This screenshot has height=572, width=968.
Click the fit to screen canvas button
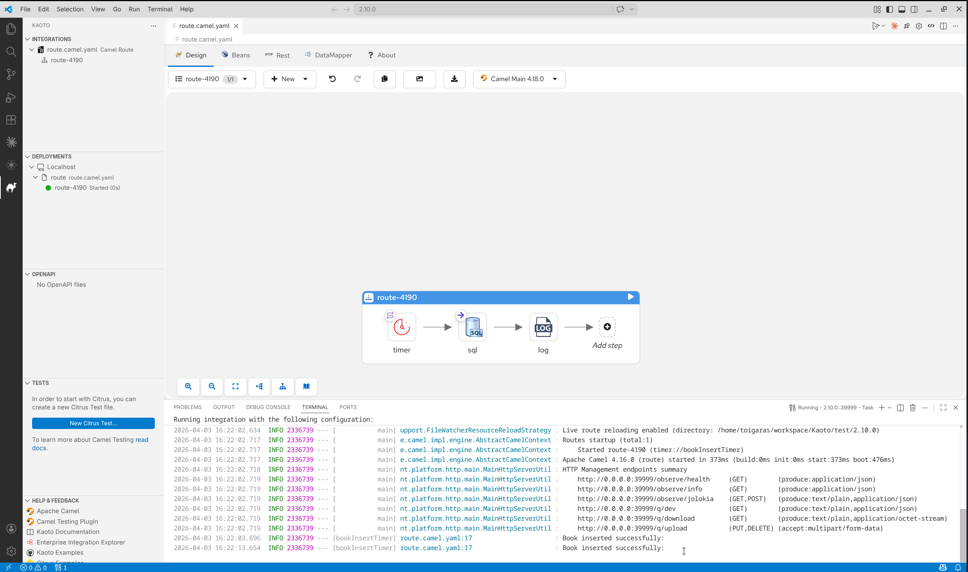pyautogui.click(x=235, y=386)
